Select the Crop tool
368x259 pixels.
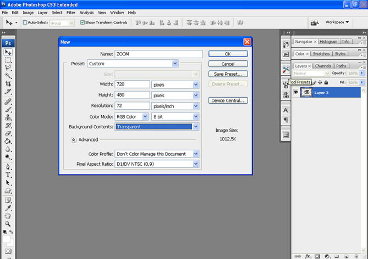(8, 83)
